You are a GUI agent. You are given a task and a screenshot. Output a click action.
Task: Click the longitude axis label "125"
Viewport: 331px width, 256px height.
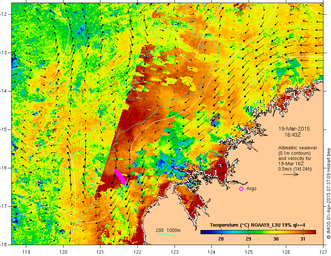tap(249, 252)
